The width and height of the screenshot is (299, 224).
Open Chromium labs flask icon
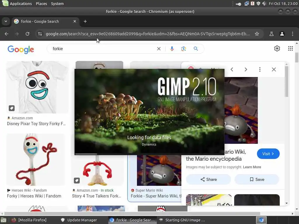point(271,34)
